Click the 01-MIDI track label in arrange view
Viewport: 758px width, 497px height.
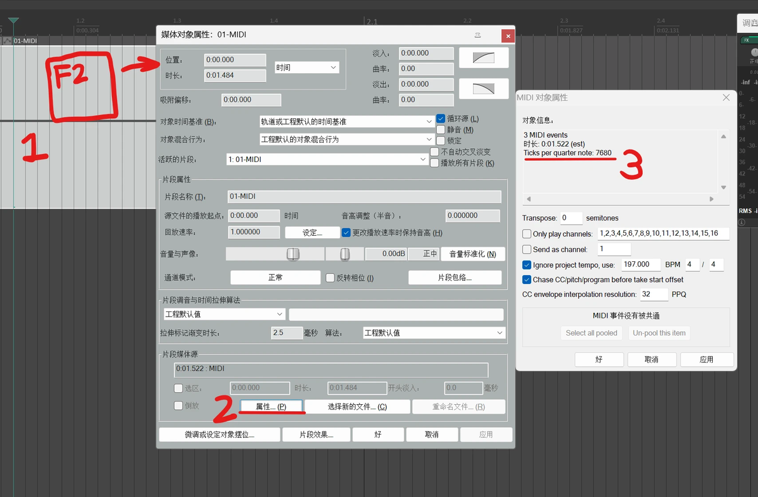(25, 41)
